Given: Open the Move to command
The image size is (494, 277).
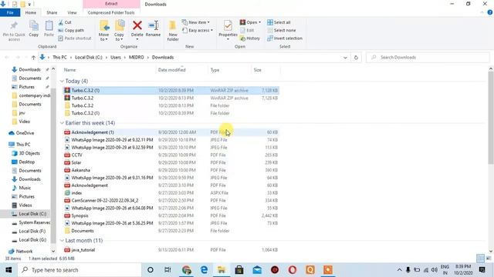Looking at the screenshot, I should [x=103, y=31].
